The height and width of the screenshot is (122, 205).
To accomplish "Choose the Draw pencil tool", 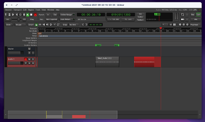I will (x=55, y=25).
